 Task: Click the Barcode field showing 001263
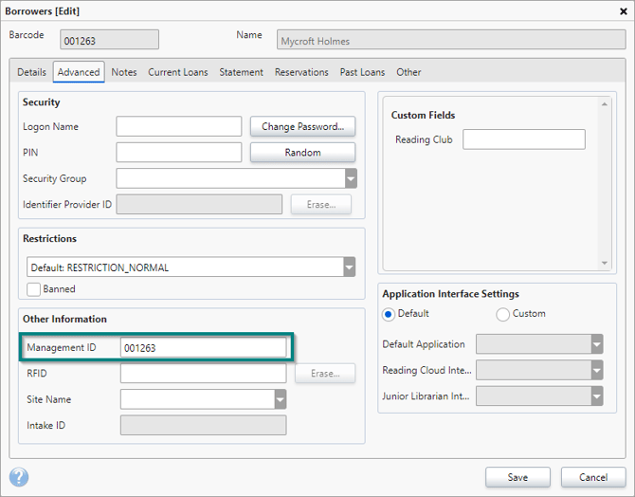(x=109, y=40)
